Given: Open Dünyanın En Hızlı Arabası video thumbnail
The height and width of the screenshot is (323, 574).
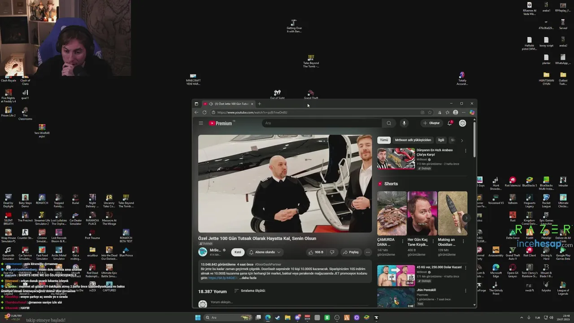Looking at the screenshot, I should click(396, 158).
